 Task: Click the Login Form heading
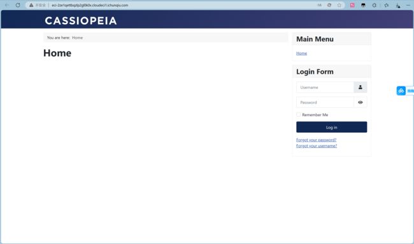point(315,72)
